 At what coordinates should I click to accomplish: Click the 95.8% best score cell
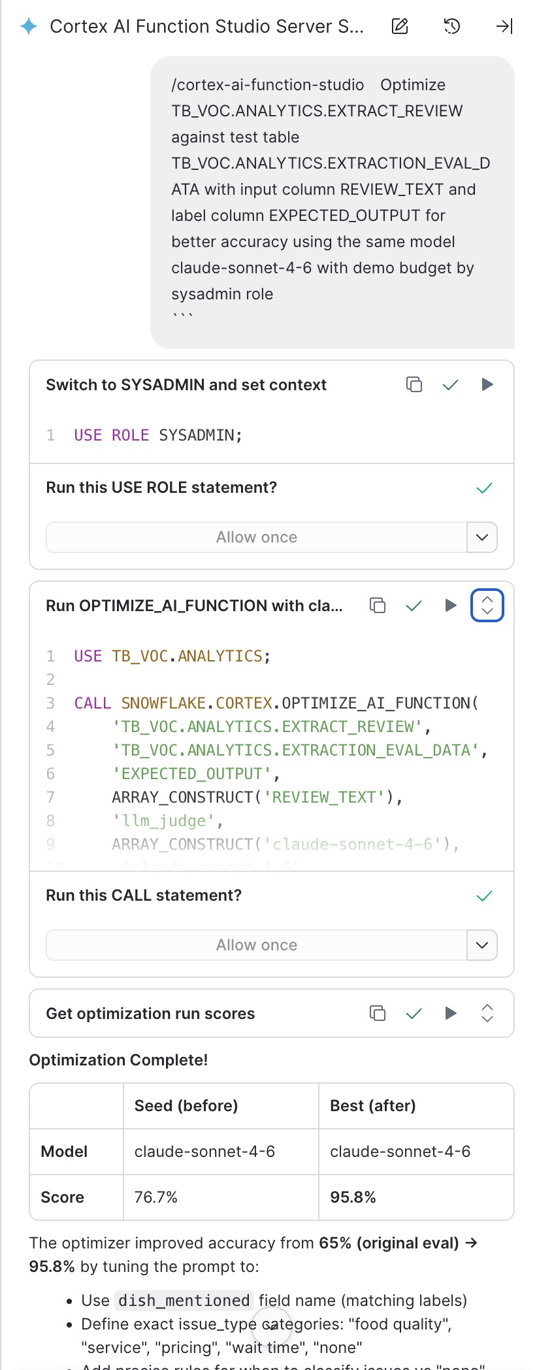point(416,1197)
